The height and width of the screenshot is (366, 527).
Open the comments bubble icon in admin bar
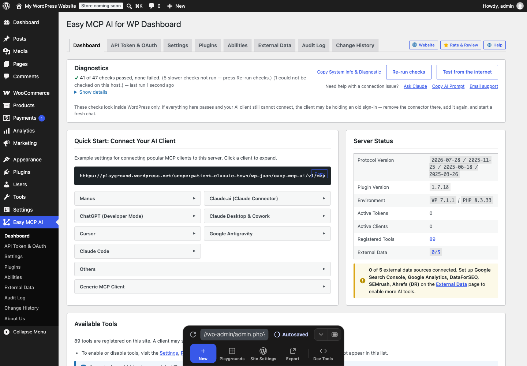tap(152, 6)
